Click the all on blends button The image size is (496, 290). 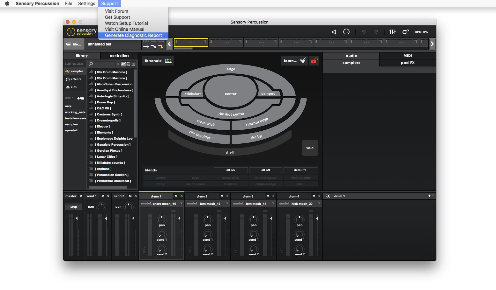point(231,170)
